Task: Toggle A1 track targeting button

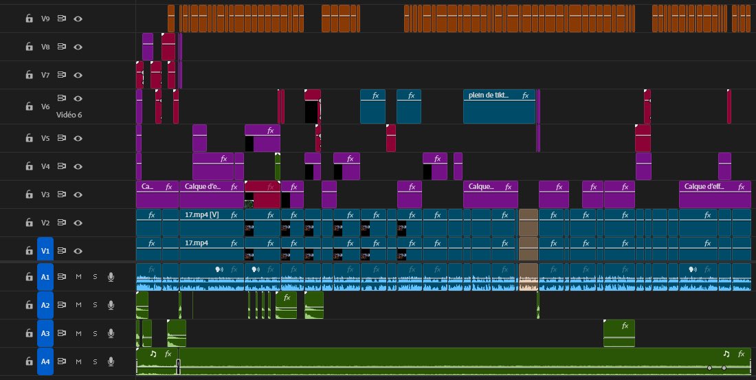Action: (45, 277)
